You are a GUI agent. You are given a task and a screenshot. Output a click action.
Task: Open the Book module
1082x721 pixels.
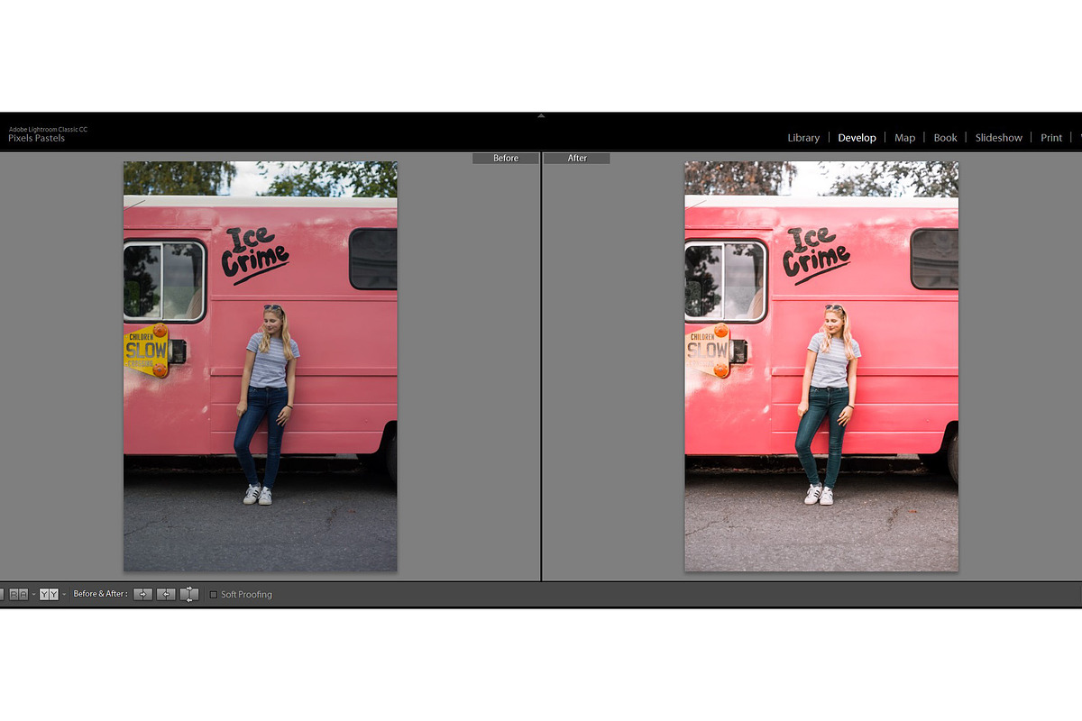[x=945, y=138]
